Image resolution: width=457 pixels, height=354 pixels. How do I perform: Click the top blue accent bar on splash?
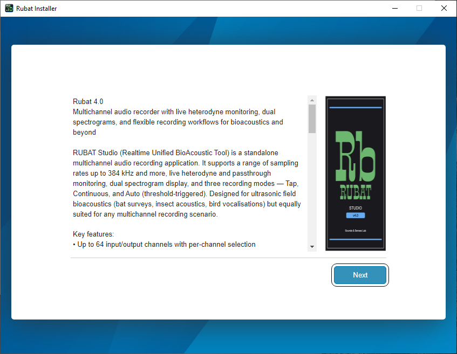point(355,108)
